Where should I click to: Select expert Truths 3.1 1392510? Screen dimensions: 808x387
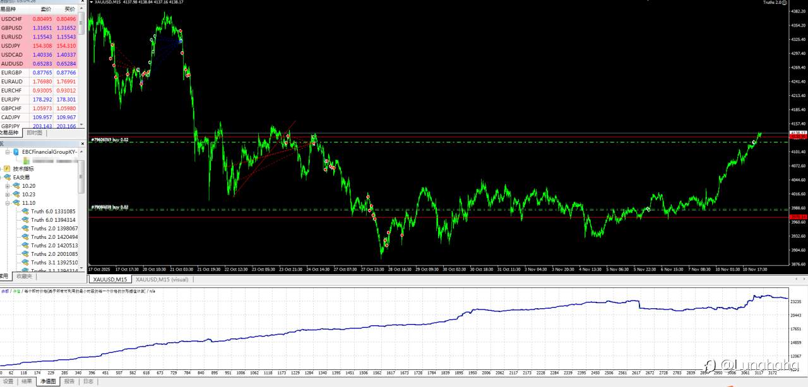[x=54, y=262]
